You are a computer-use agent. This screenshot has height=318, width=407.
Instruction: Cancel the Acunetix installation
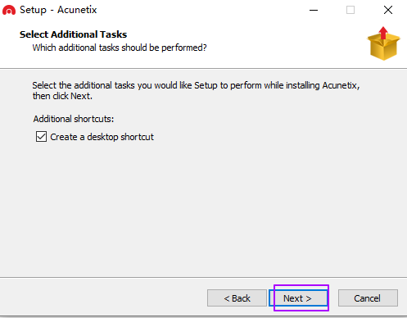point(368,298)
